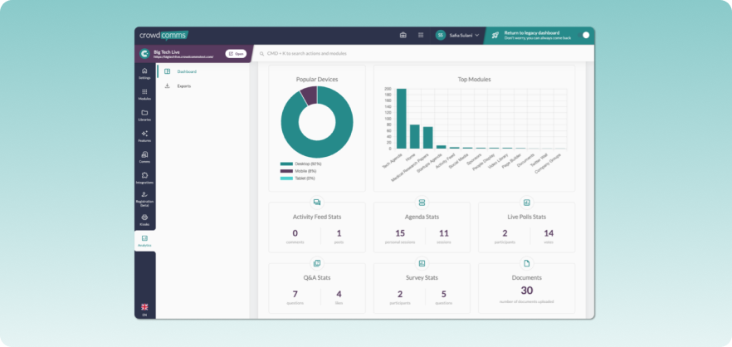The height and width of the screenshot is (347, 732).
Task: Click the Registration (beta) sidebar icon
Action: [144, 198]
